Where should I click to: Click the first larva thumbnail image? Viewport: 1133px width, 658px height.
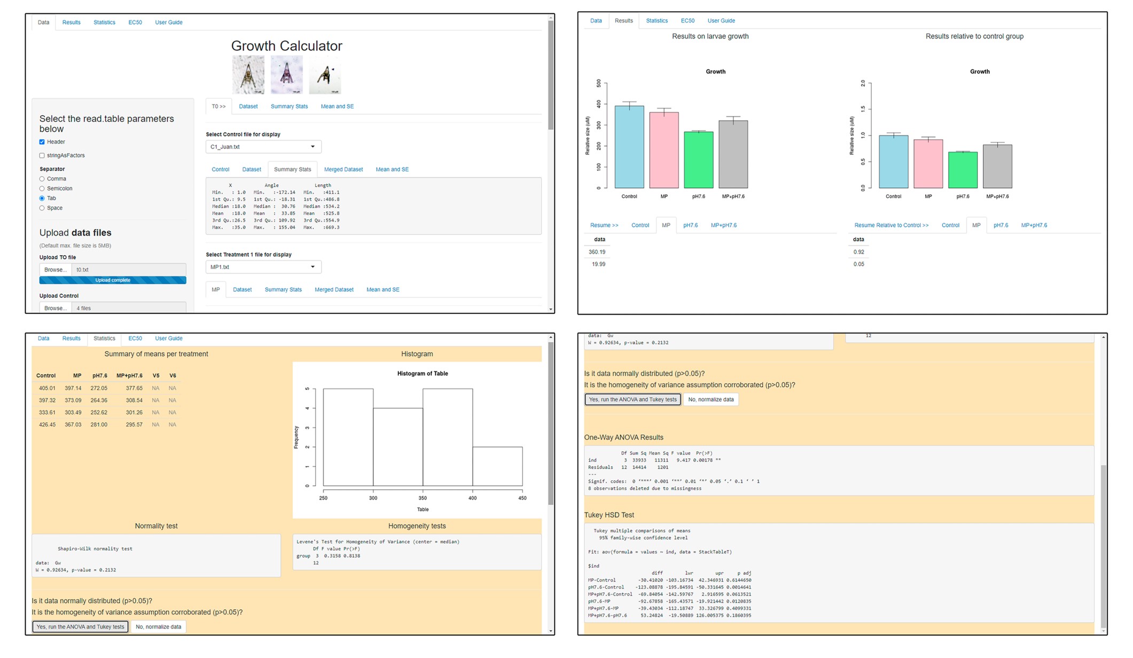(248, 75)
